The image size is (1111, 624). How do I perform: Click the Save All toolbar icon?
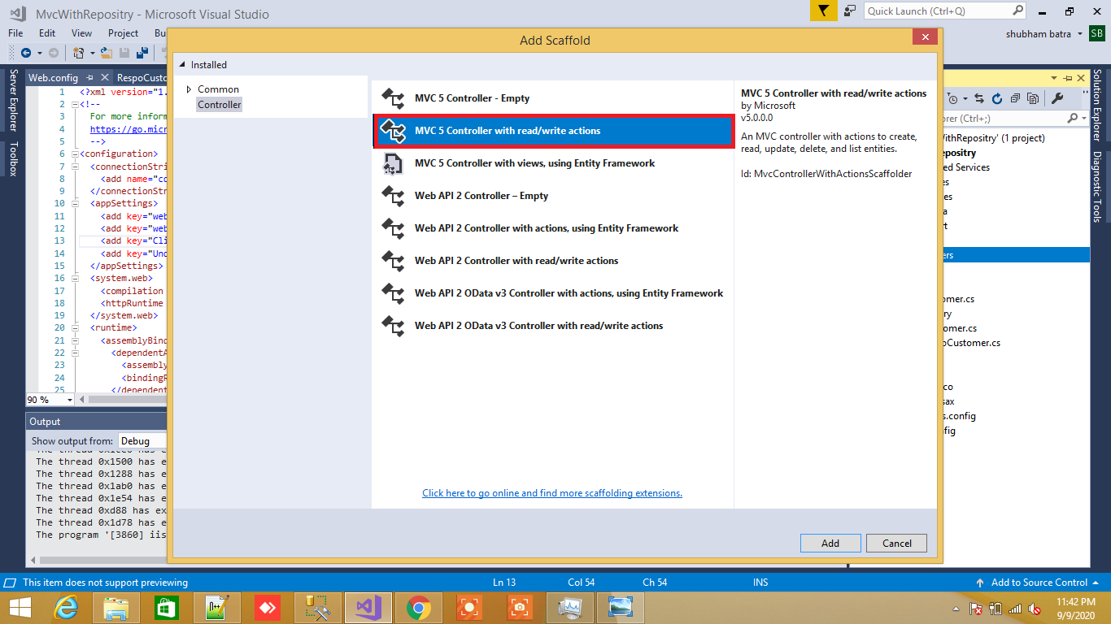click(142, 53)
